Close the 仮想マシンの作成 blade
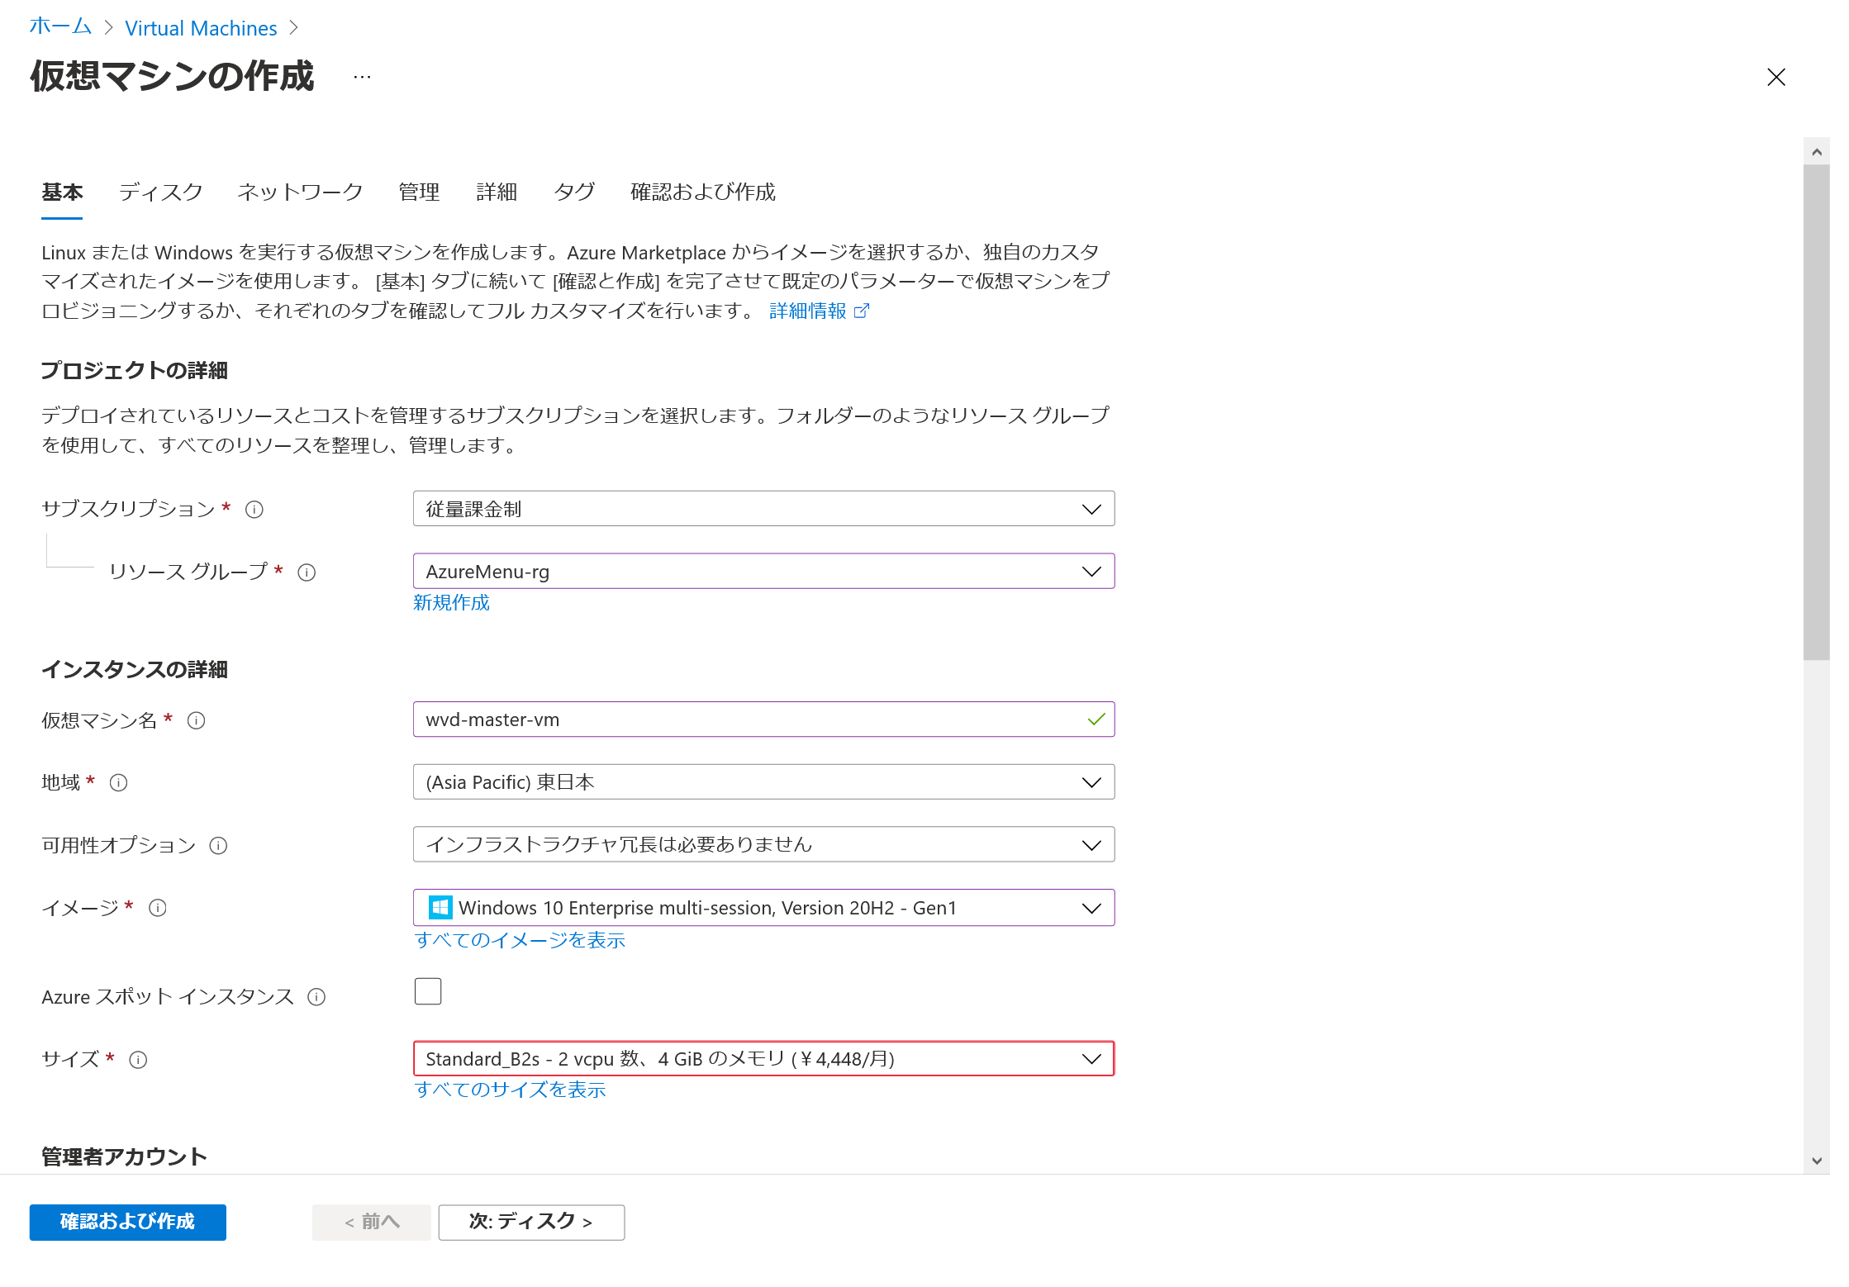 tap(1775, 77)
